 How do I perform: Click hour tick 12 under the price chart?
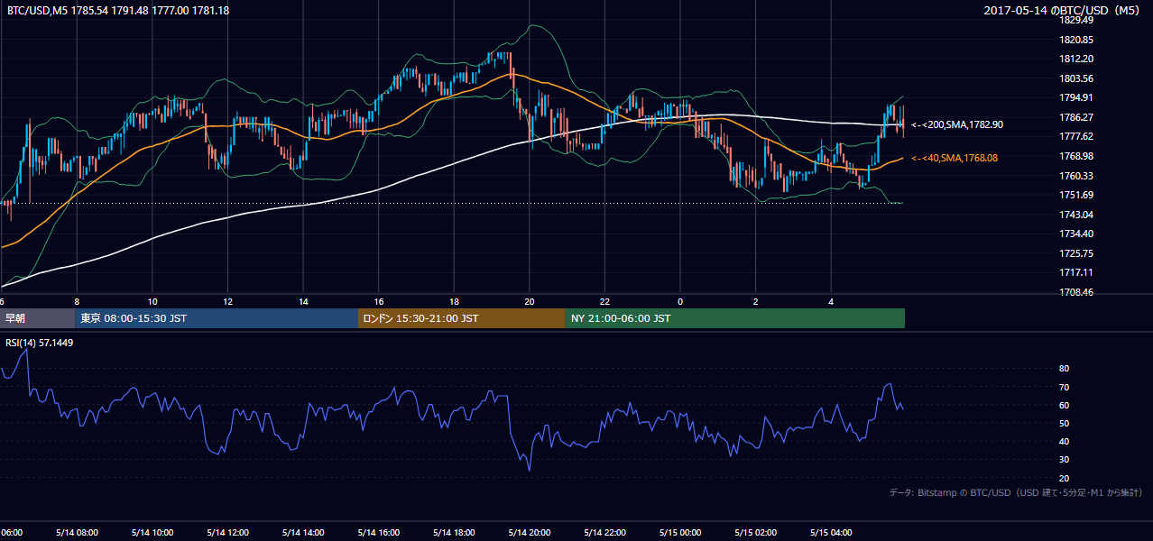(227, 301)
